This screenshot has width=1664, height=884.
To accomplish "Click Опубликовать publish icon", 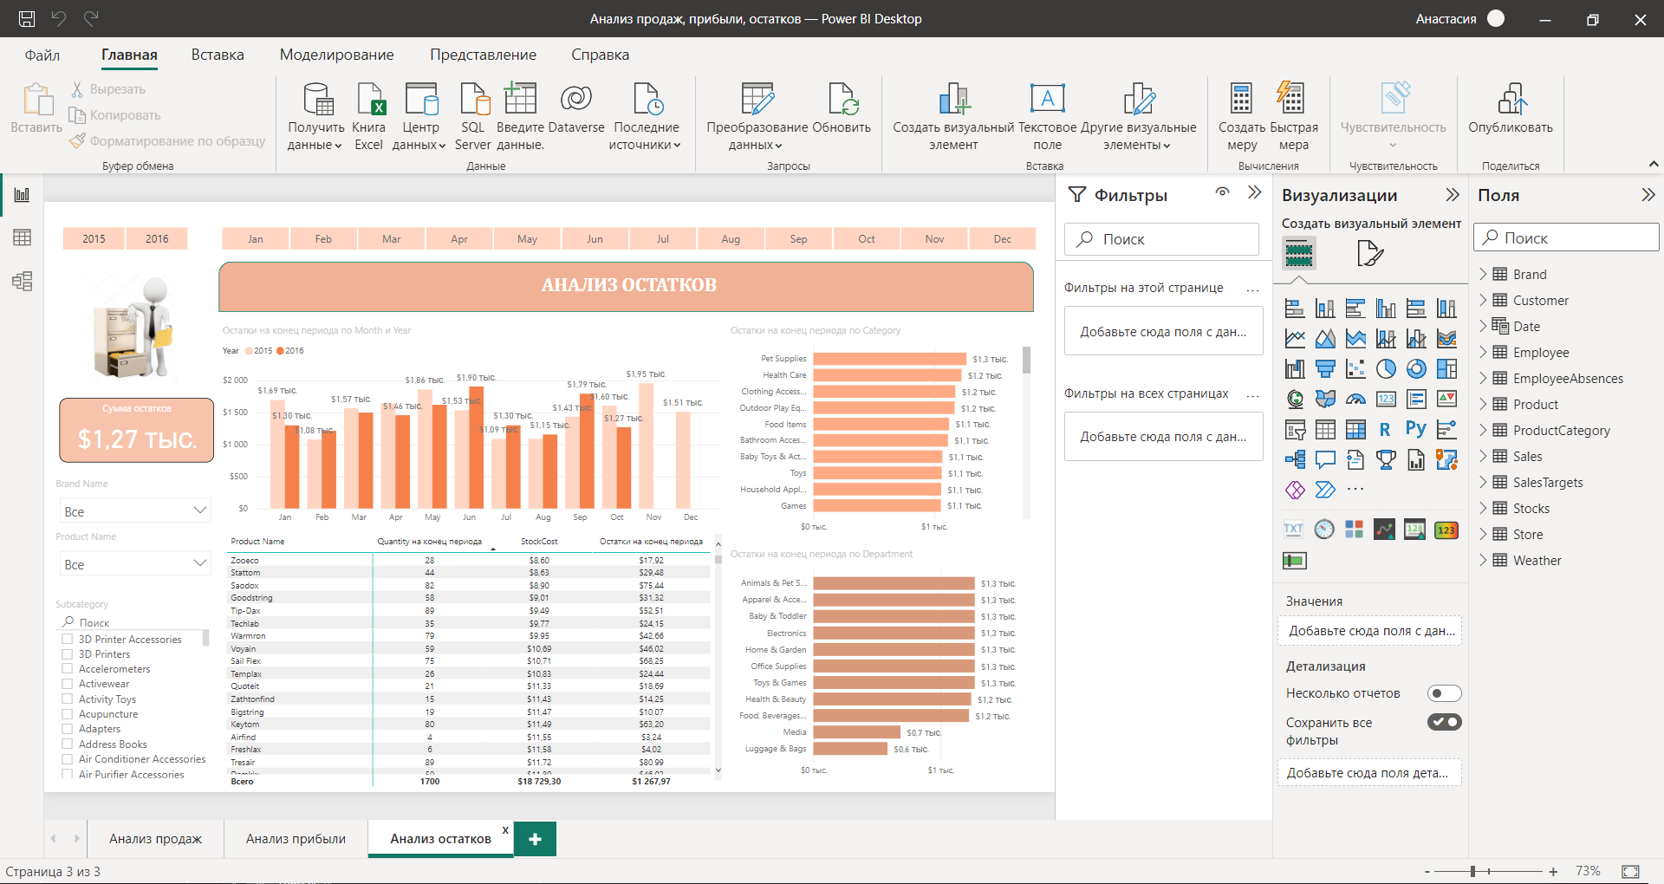I will coord(1511,99).
